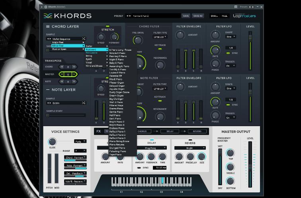Adjust the Reverb Size knob

(201, 156)
